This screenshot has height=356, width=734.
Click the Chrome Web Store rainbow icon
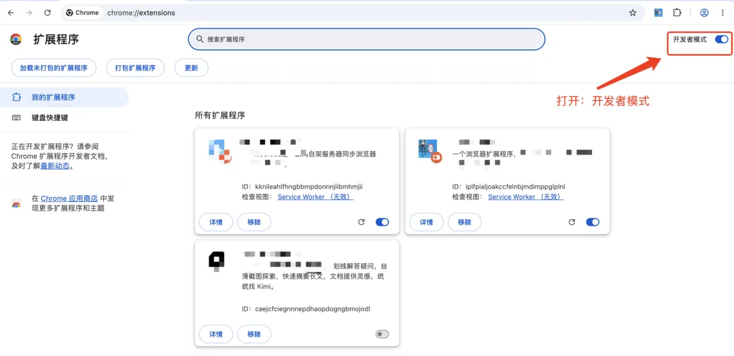click(x=16, y=203)
